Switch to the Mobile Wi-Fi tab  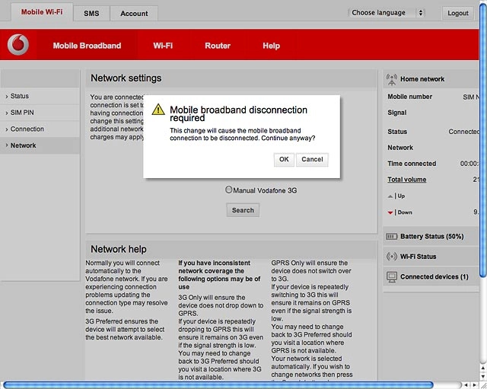[42, 12]
